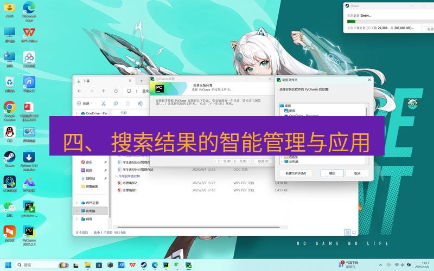Click the Copy icon in File Explorer toolbar

(x=116, y=104)
